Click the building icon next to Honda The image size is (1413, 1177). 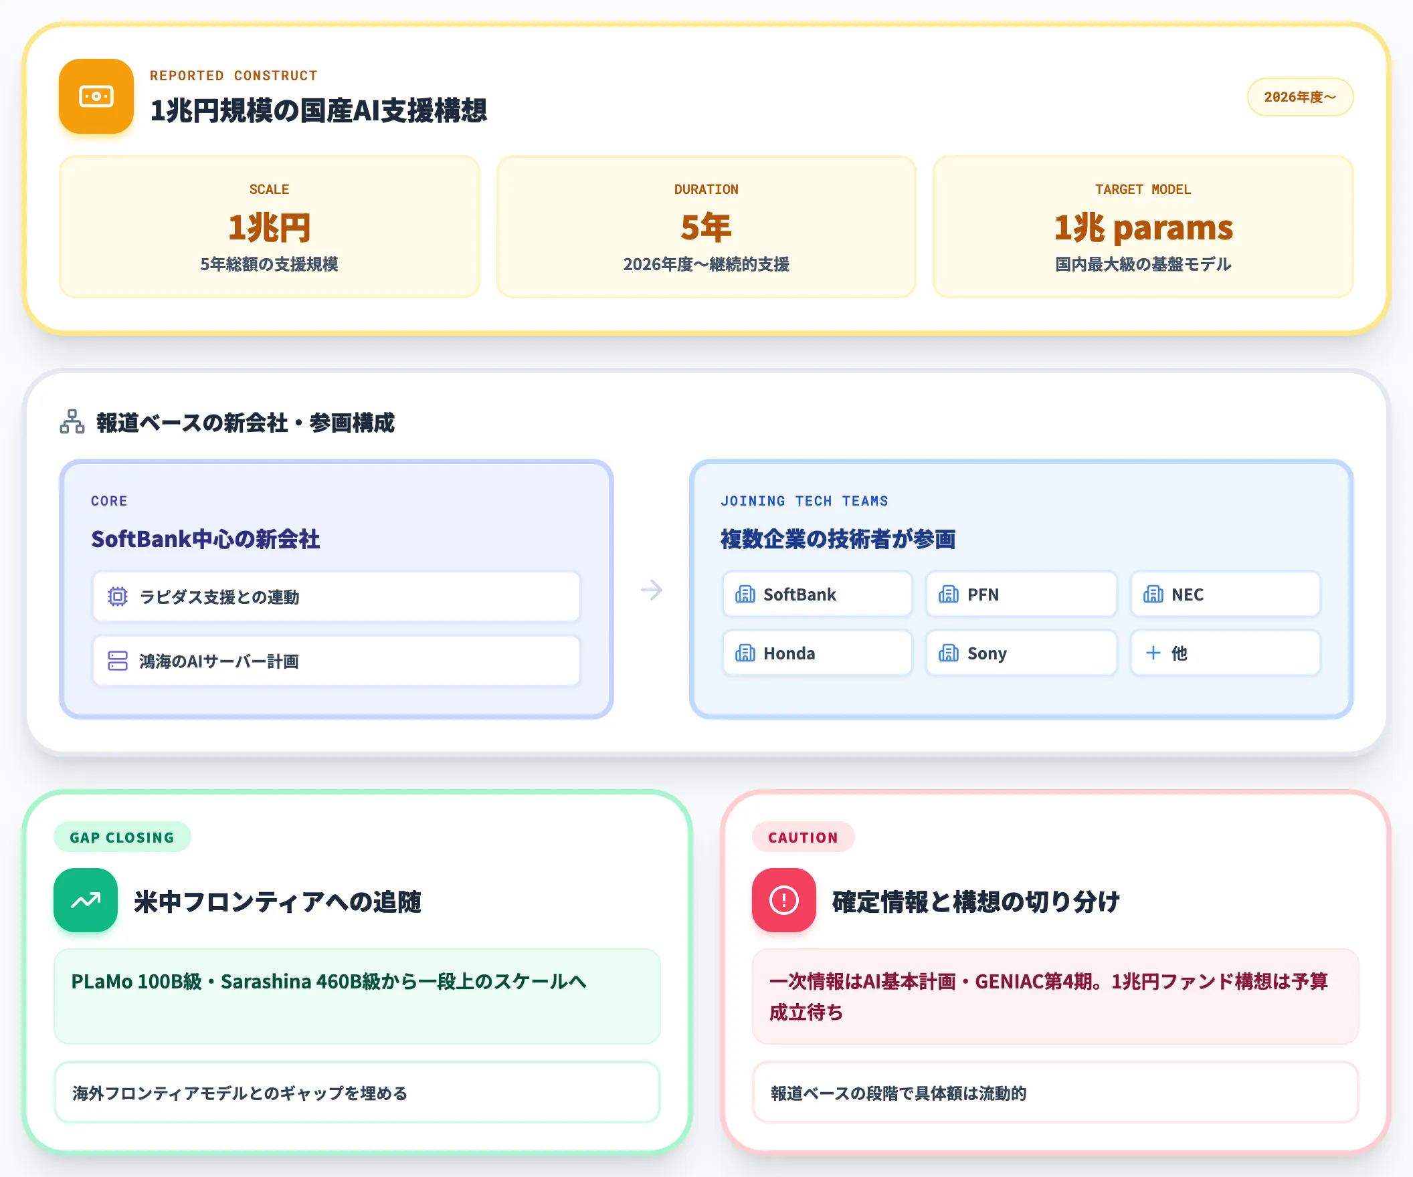click(x=745, y=653)
